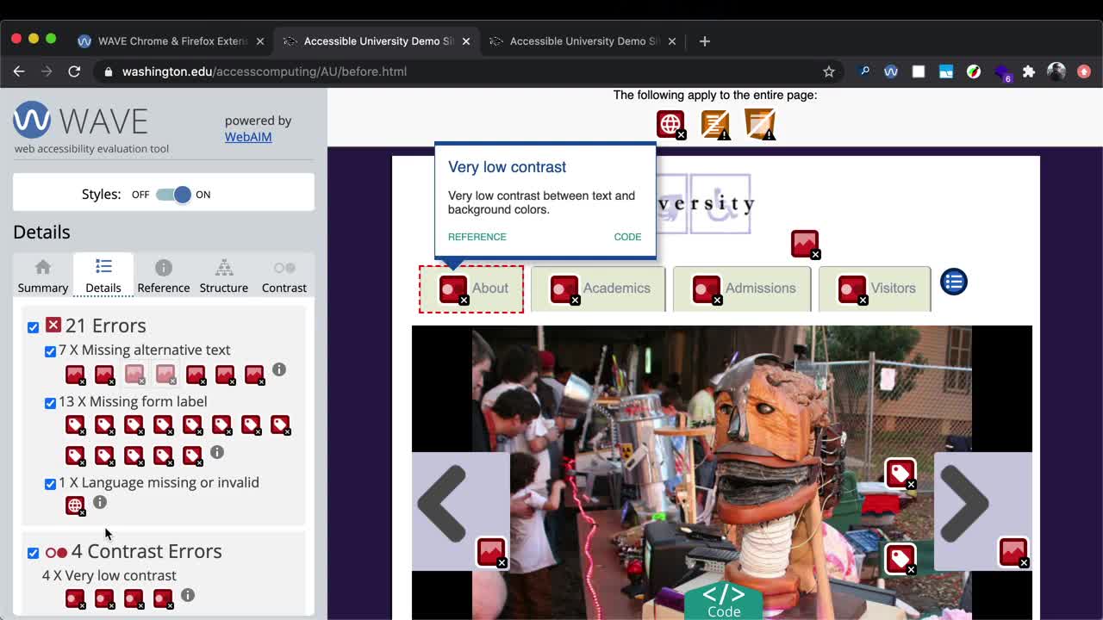
Task: Click the info icon beside missing alternative text
Action: [x=278, y=369]
